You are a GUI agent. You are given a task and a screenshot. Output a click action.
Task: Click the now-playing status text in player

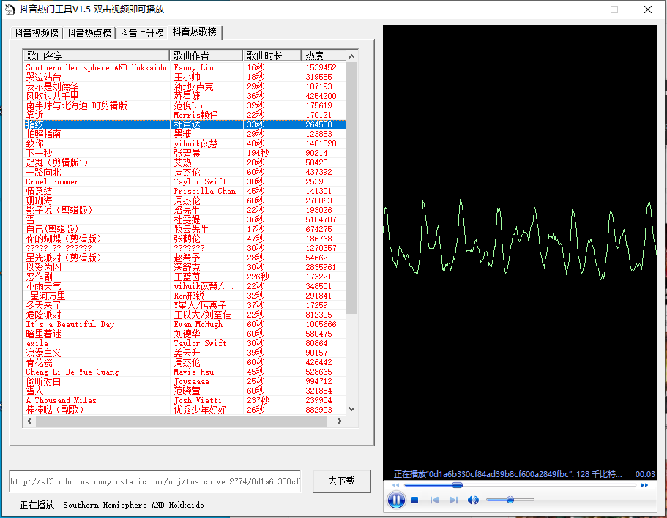tap(507, 474)
